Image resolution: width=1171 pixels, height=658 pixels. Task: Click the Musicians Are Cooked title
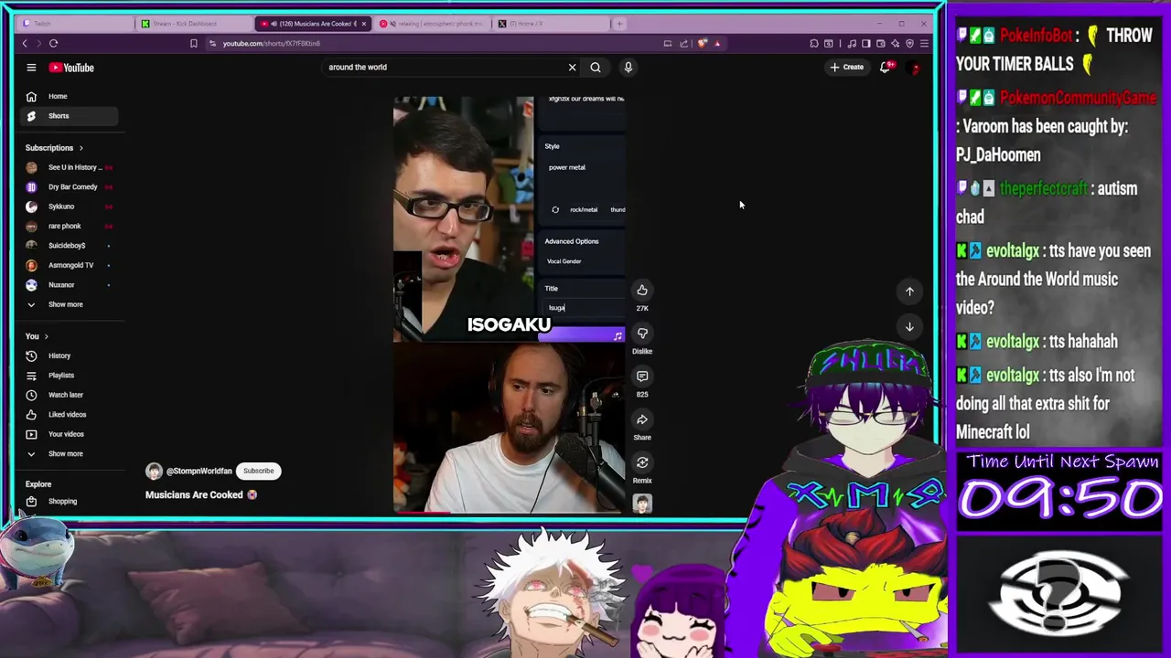click(194, 495)
